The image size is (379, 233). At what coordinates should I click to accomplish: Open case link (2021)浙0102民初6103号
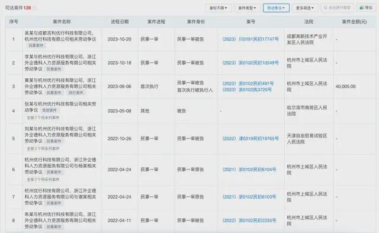pos(249,197)
